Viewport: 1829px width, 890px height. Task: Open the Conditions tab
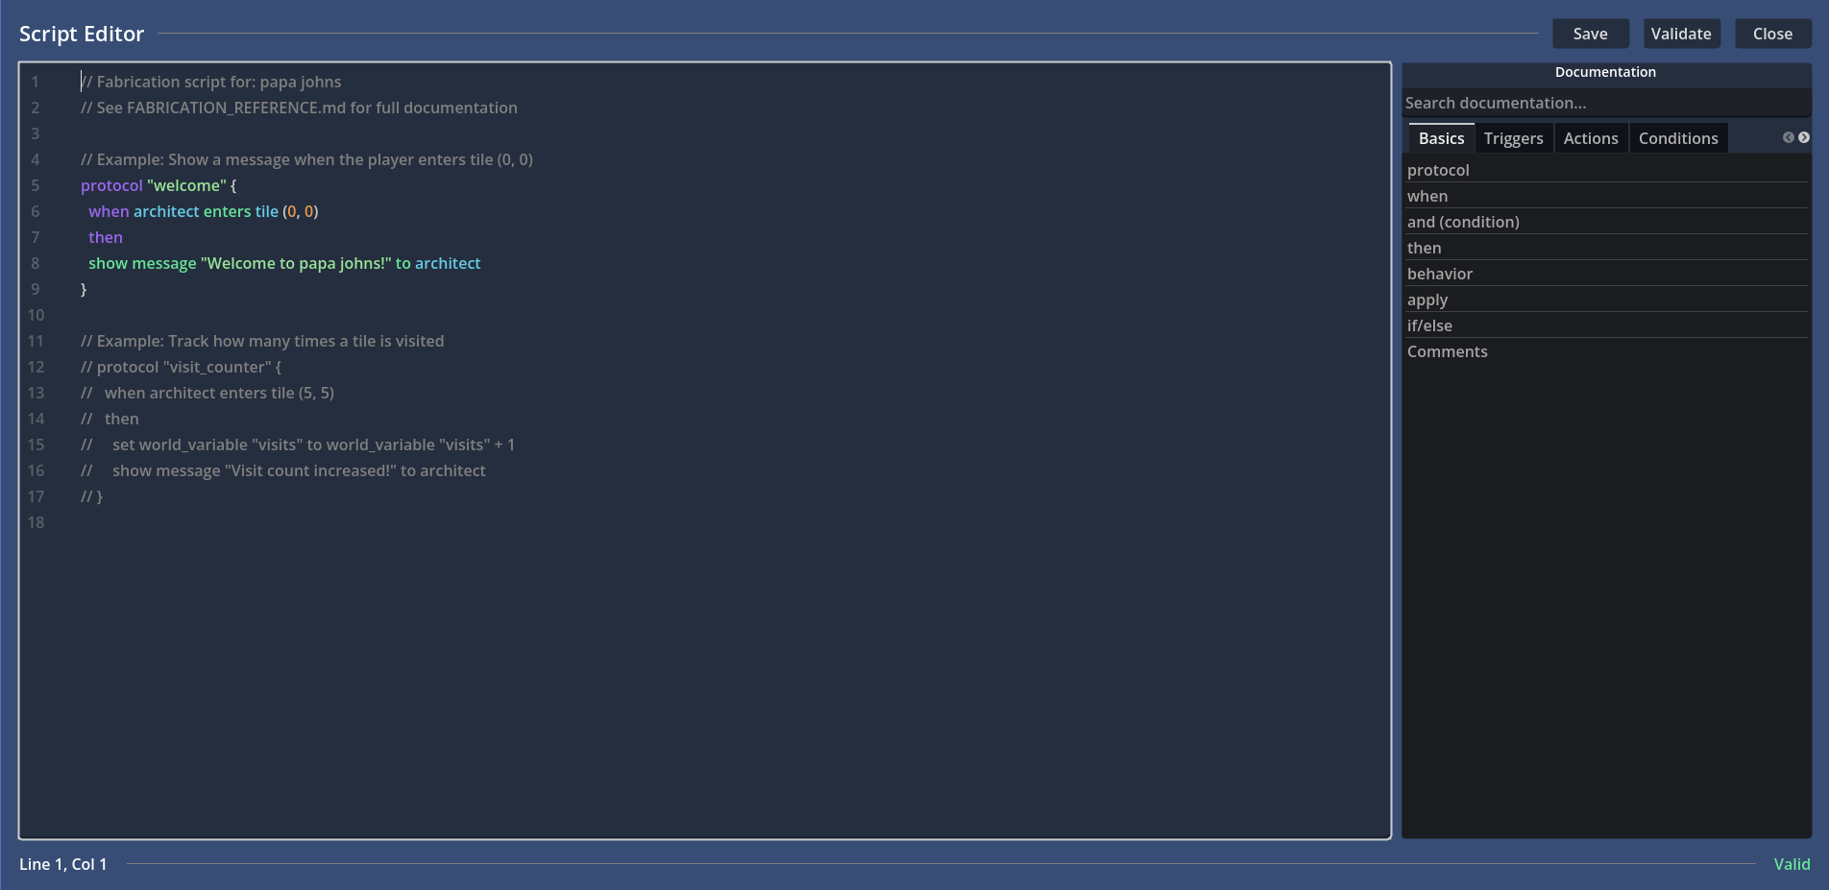point(1677,137)
